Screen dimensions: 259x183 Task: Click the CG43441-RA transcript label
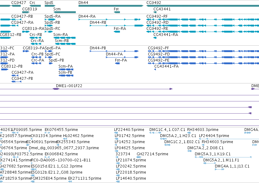166,35
